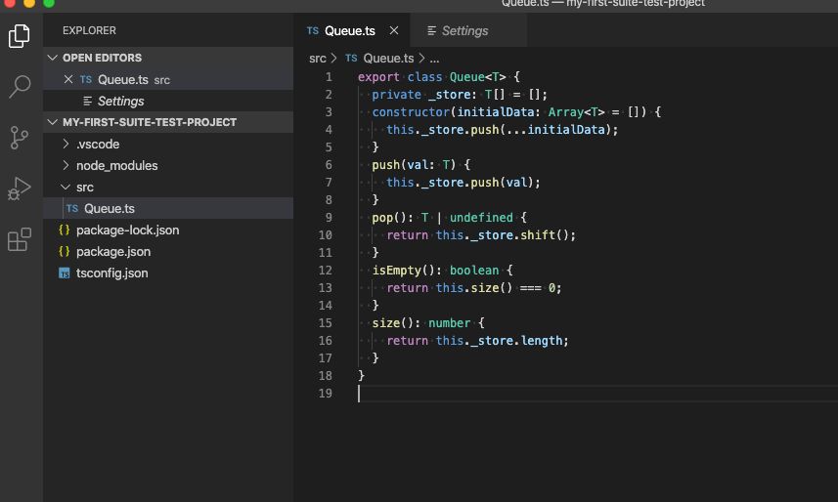Click the 'pop(): T | undefined' line
The height and width of the screenshot is (502, 838).
click(x=450, y=218)
